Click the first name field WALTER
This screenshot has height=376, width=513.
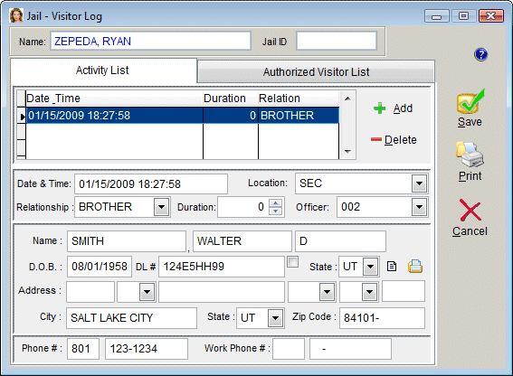pos(242,241)
